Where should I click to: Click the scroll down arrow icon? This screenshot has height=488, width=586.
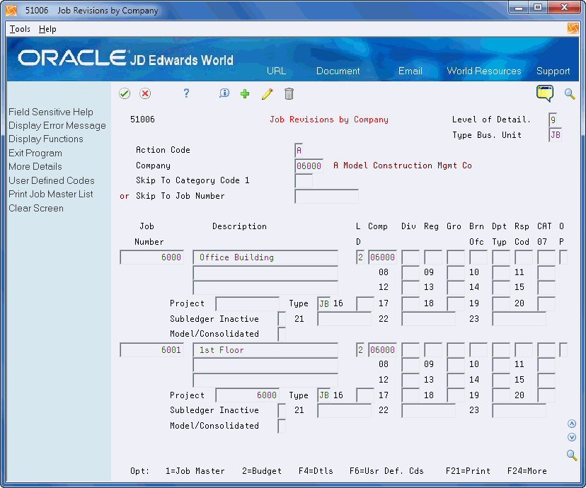point(572,437)
